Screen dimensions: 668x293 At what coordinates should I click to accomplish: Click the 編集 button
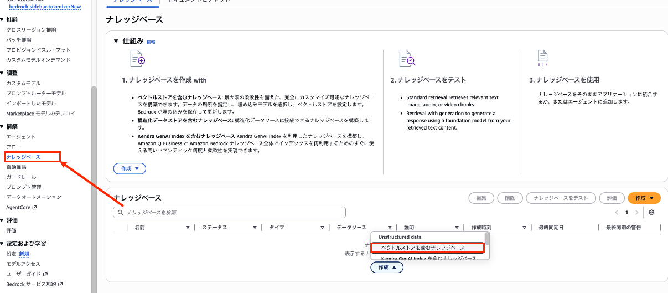click(x=481, y=198)
